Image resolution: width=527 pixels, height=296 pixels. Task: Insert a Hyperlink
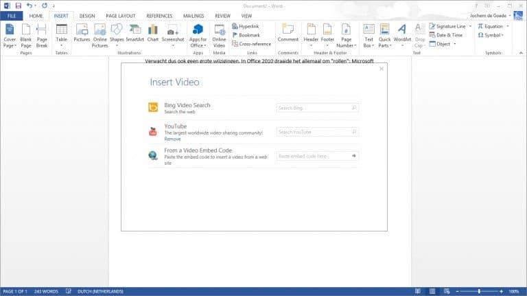246,26
